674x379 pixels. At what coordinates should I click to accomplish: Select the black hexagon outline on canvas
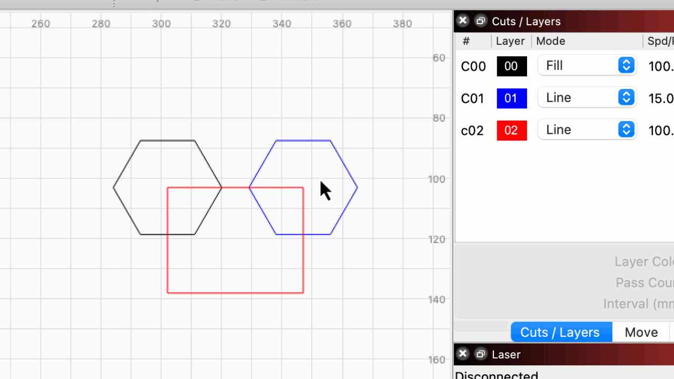click(x=167, y=141)
